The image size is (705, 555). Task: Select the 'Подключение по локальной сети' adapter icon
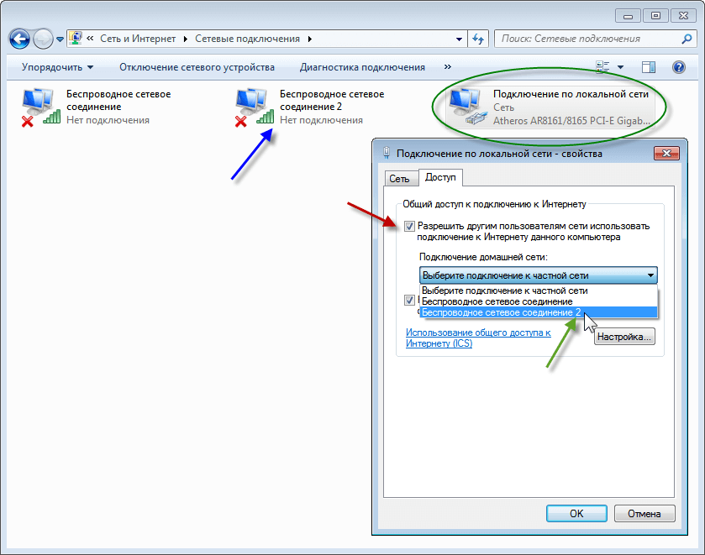pyautogui.click(x=468, y=107)
